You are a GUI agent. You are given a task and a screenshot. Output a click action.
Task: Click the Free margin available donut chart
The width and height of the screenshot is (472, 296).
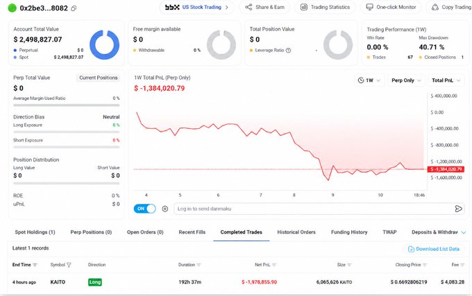221,44
